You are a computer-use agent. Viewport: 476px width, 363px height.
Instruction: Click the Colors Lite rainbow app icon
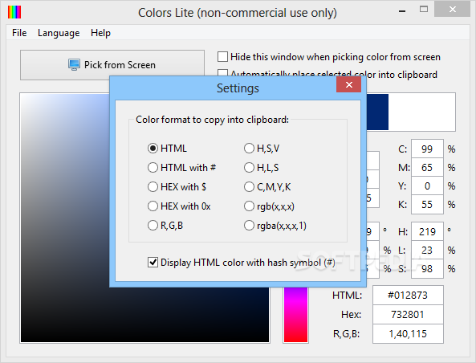coord(14,12)
